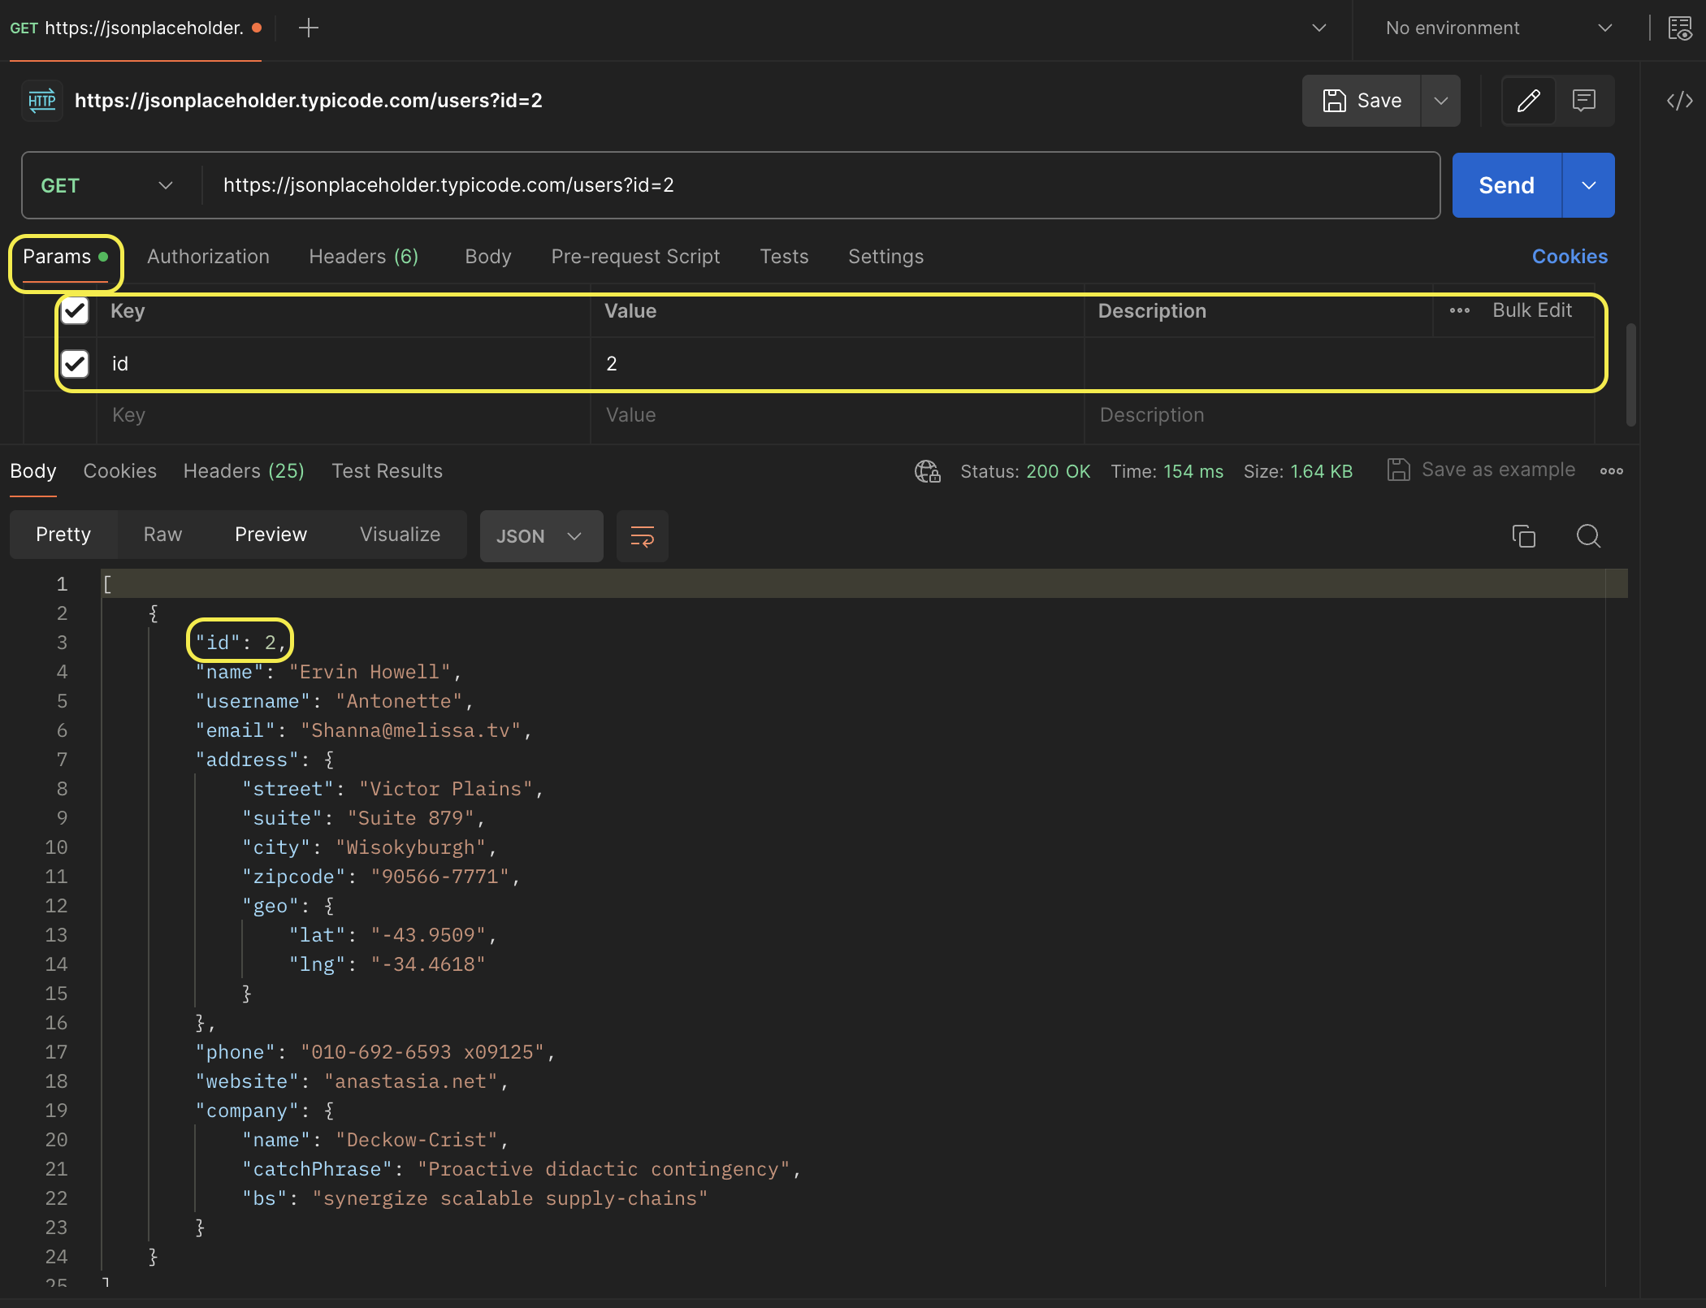Uncheck the id parameter checkbox

[76, 363]
